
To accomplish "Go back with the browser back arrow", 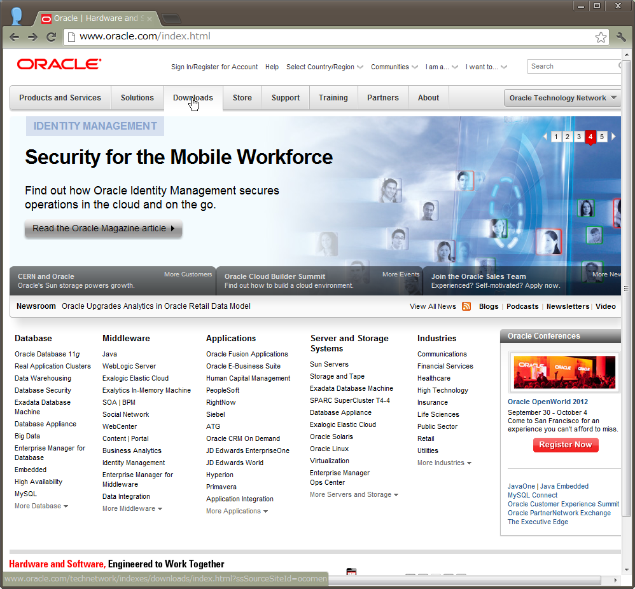I will 14,37.
